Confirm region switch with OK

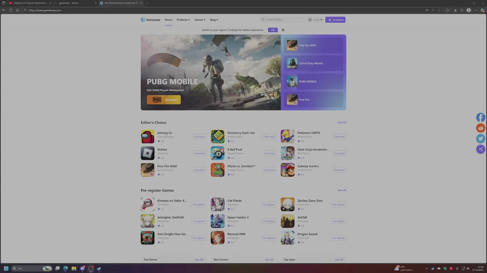(x=273, y=30)
